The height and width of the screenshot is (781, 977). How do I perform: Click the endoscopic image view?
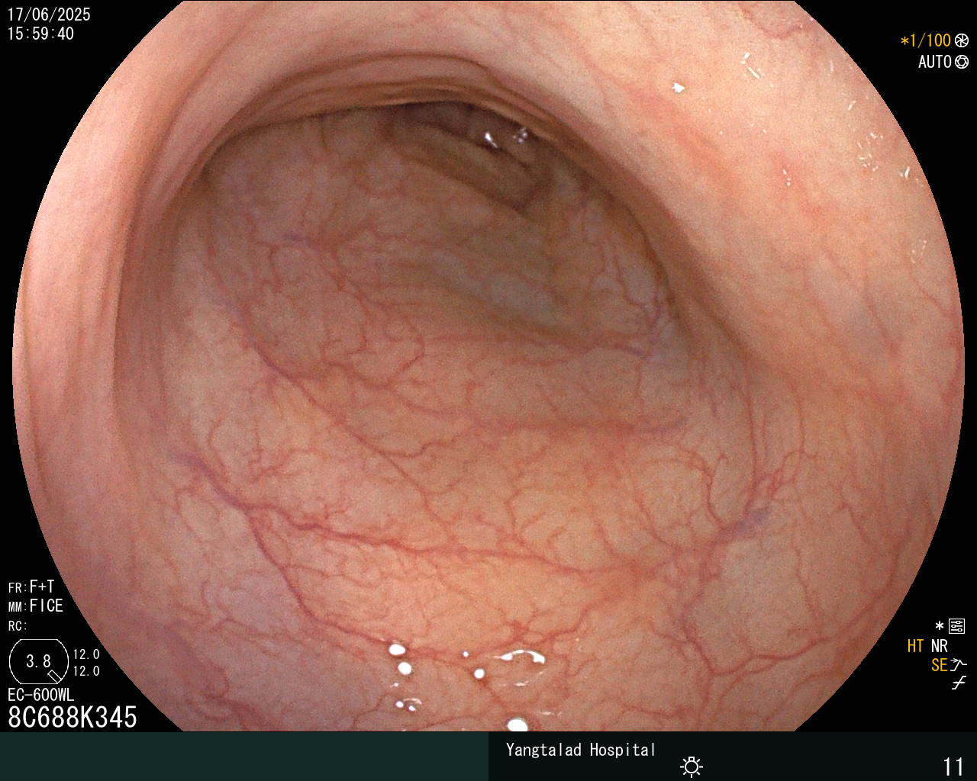(x=488, y=366)
